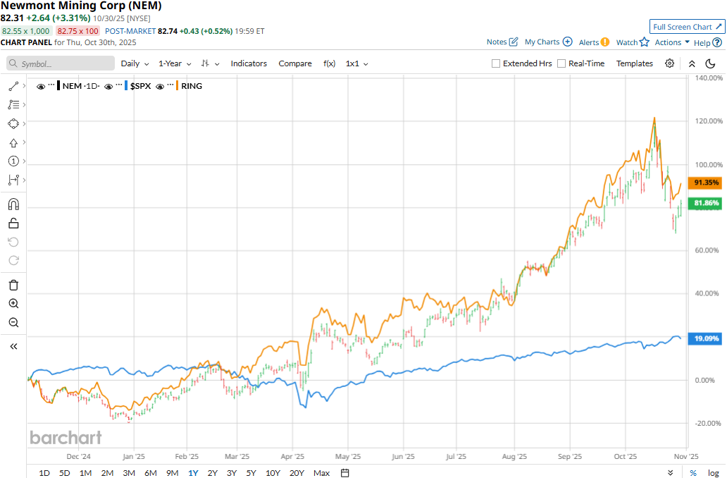Image resolution: width=727 pixels, height=478 pixels.
Task: Enable the Extended Hrs checkbox
Action: [497, 63]
